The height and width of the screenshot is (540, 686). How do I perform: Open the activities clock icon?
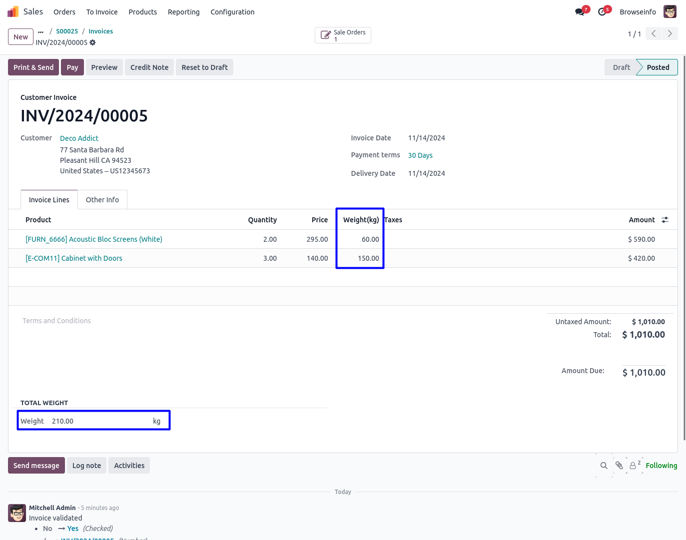[x=602, y=12]
